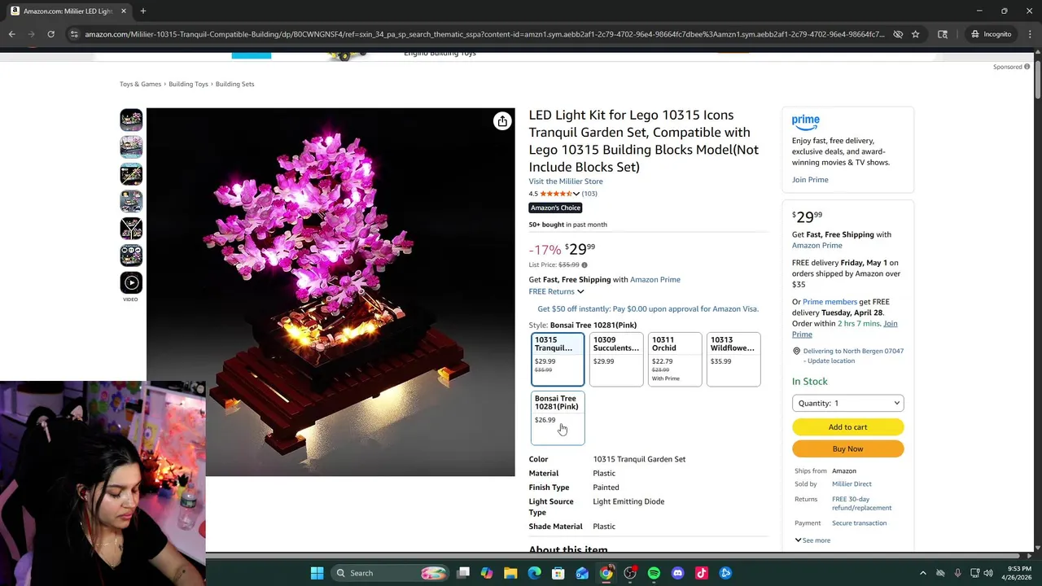This screenshot has width=1042, height=586.
Task: Select the third product image thumbnail
Action: coord(131,174)
